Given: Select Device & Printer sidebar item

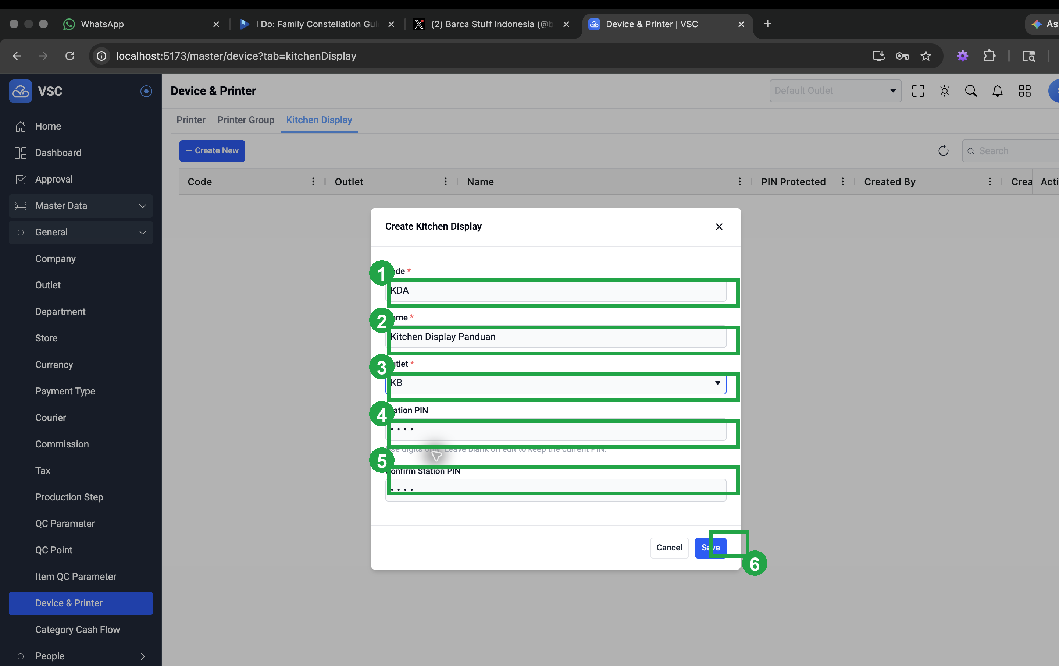Looking at the screenshot, I should coord(81,603).
